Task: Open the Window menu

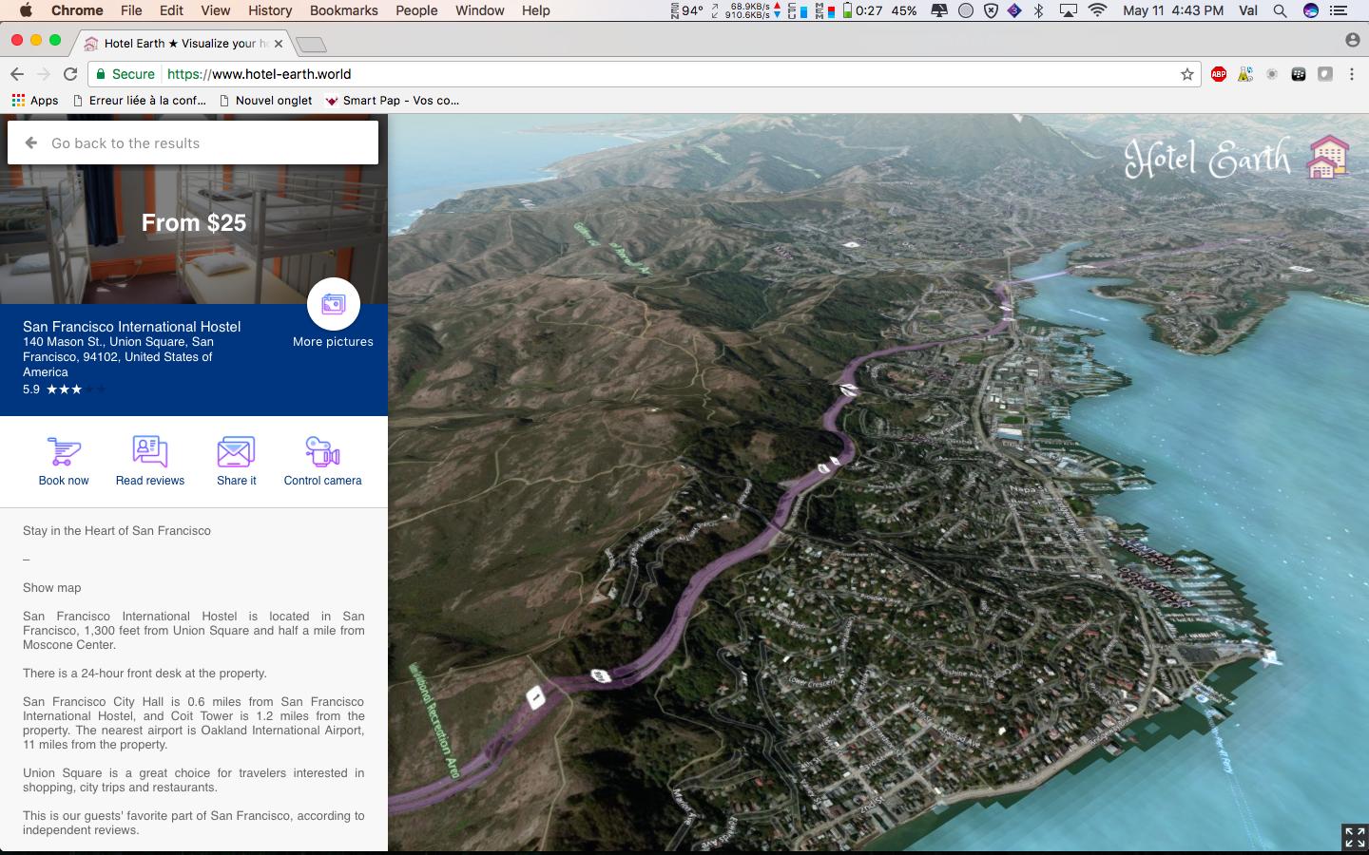Action: [479, 10]
